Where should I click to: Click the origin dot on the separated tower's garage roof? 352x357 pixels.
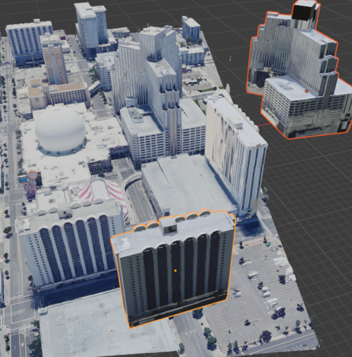[x=306, y=91]
